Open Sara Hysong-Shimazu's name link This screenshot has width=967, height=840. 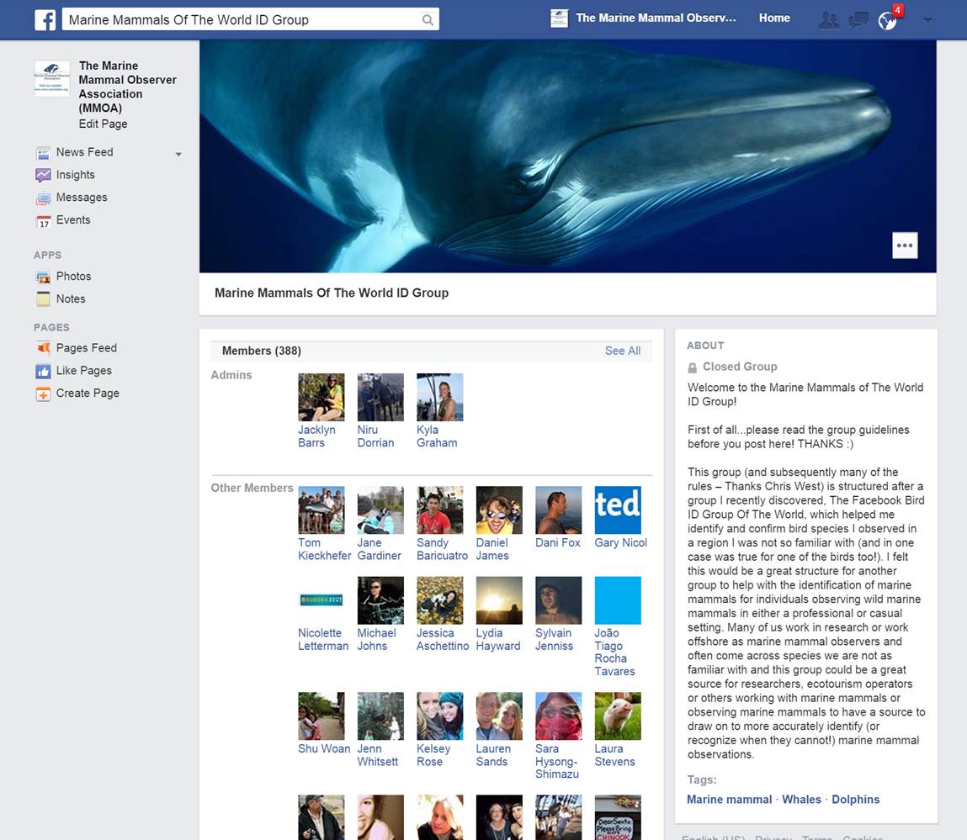(x=557, y=761)
